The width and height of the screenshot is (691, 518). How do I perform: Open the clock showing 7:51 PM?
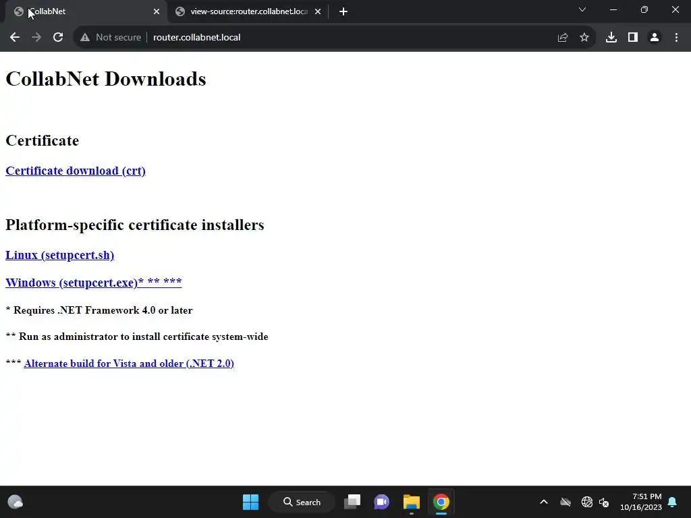tap(641, 502)
